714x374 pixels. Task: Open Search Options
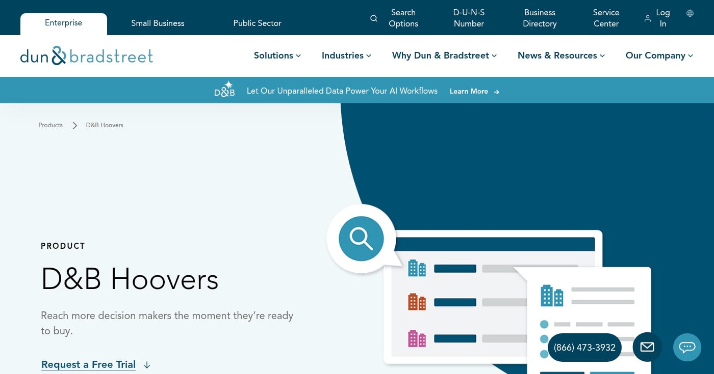click(403, 18)
